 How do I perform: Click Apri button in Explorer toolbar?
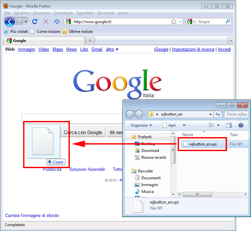[x=169, y=125]
